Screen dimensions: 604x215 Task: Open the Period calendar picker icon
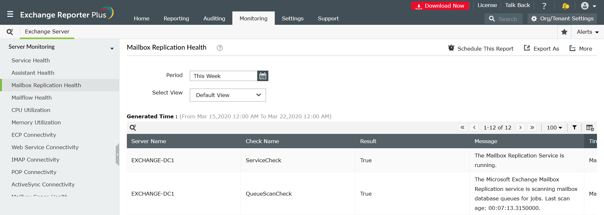(x=263, y=76)
